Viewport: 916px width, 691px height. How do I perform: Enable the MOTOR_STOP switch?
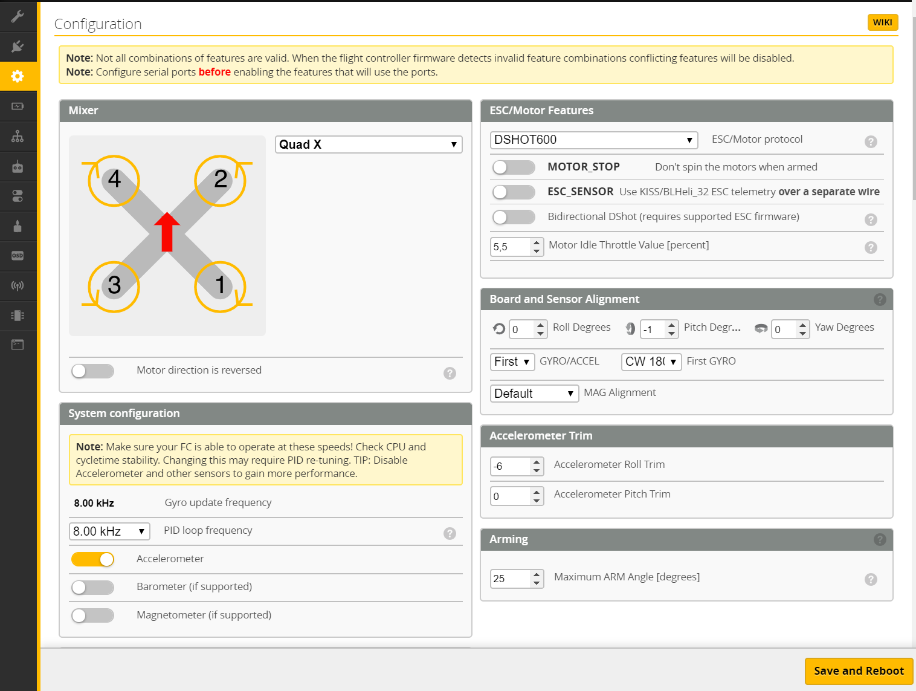point(513,167)
